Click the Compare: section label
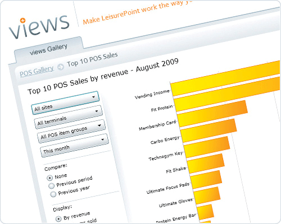This screenshot has height=224, width=281. [x=56, y=167]
